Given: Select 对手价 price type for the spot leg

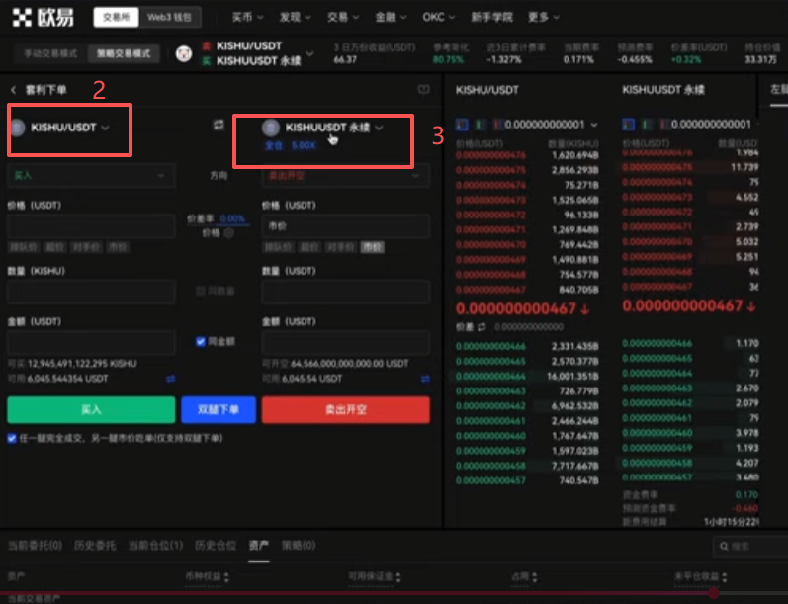Looking at the screenshot, I should 86,247.
